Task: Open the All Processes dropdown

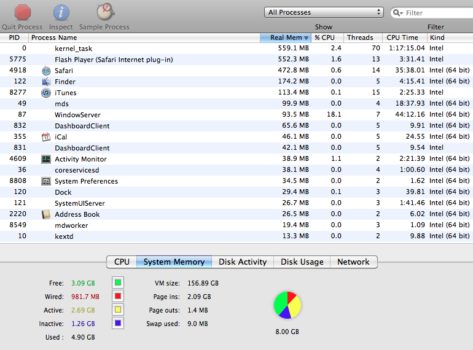Action: pos(324,12)
